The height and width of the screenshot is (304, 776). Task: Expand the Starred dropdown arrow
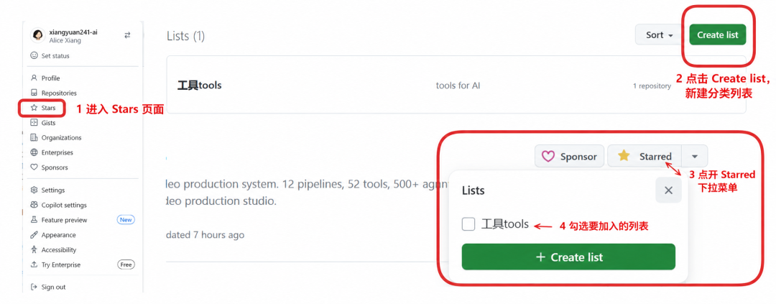pos(694,156)
